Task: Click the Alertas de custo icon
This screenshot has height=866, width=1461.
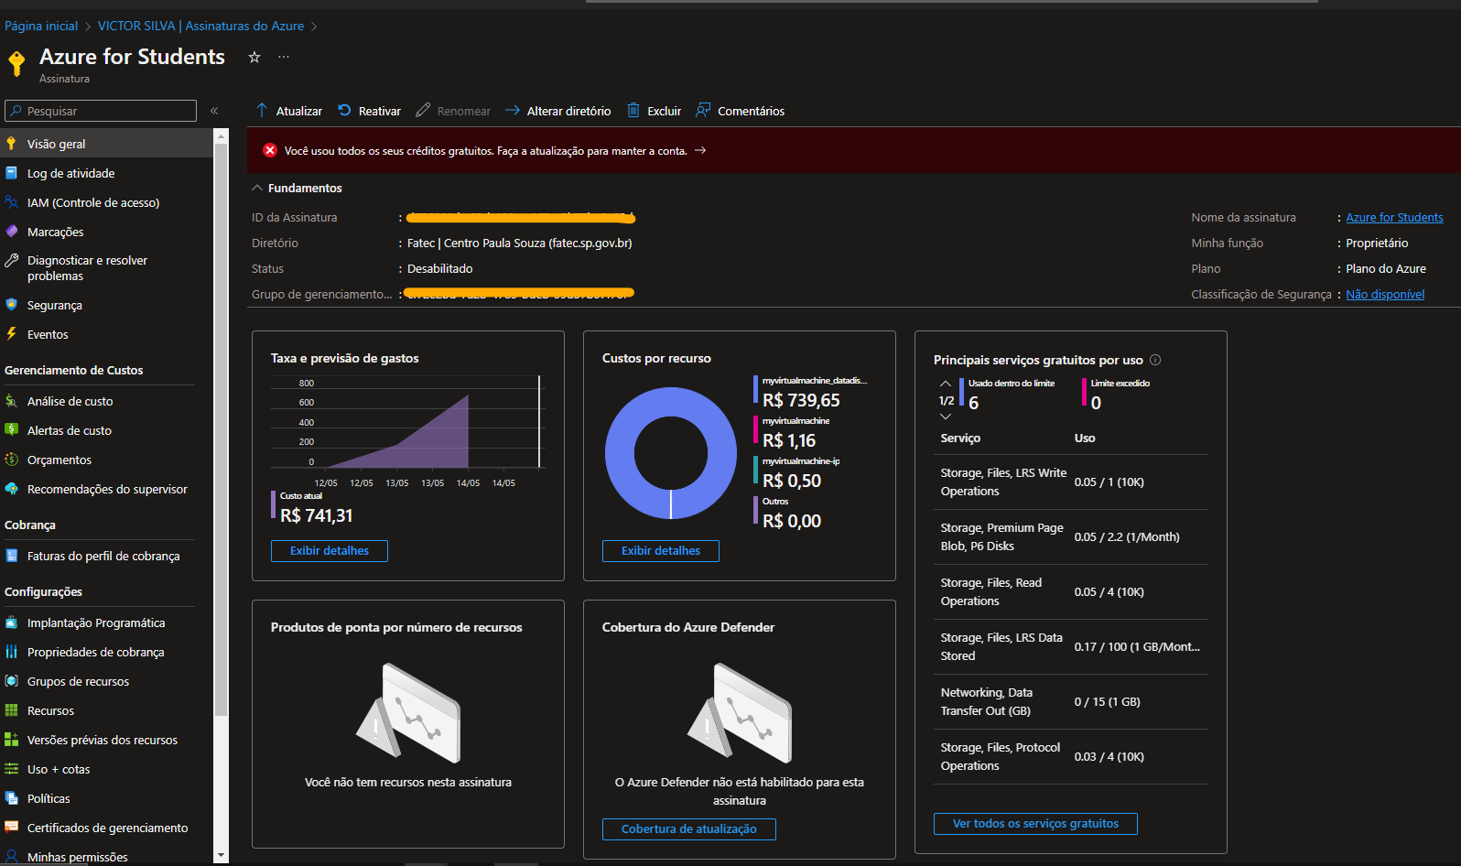Action: (x=12, y=429)
